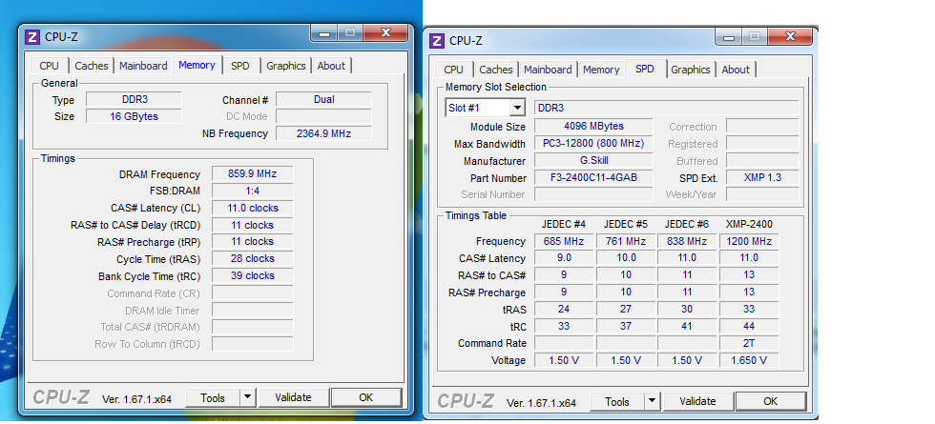Select the Memory tab in the left window
The width and height of the screenshot is (935, 424).
[x=197, y=65]
